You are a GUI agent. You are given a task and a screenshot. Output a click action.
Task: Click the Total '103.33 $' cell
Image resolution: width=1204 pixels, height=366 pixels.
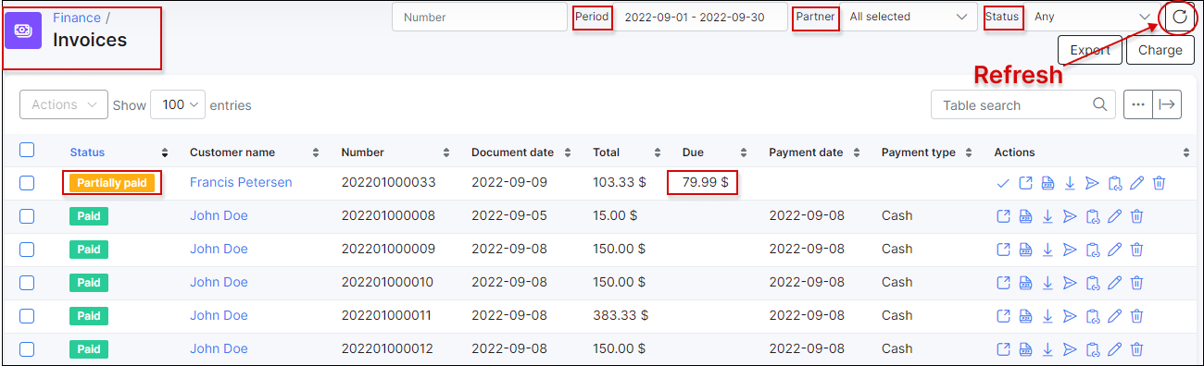tap(620, 183)
